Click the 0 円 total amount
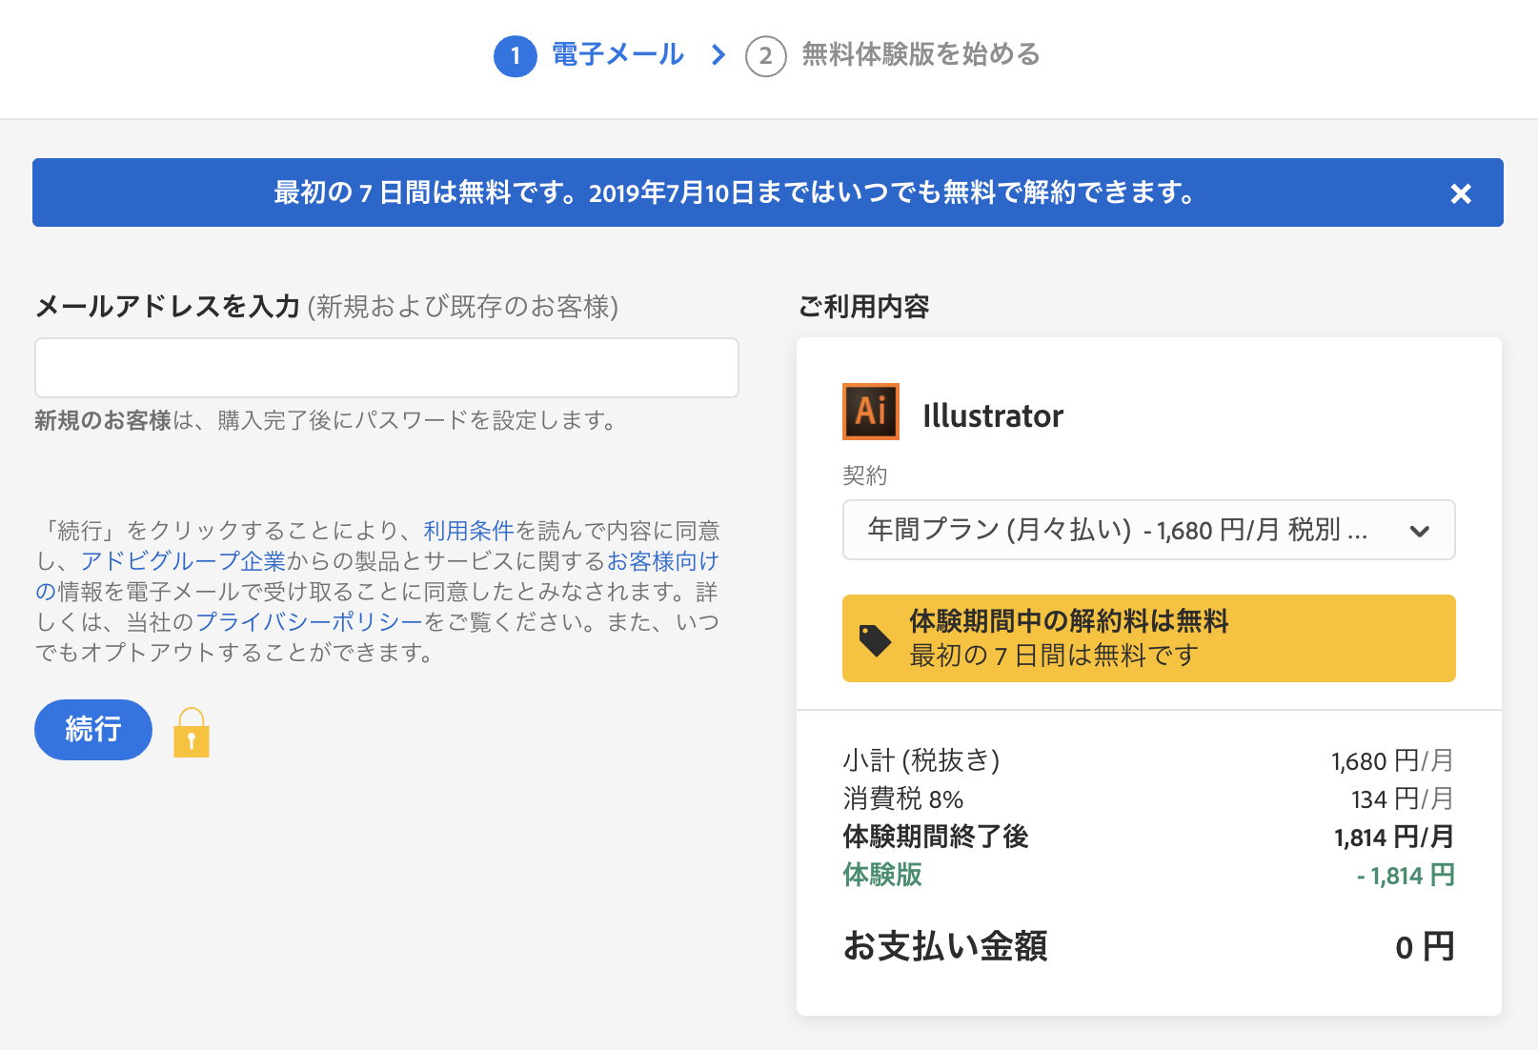Screen dimensions: 1538x1050 1425,947
